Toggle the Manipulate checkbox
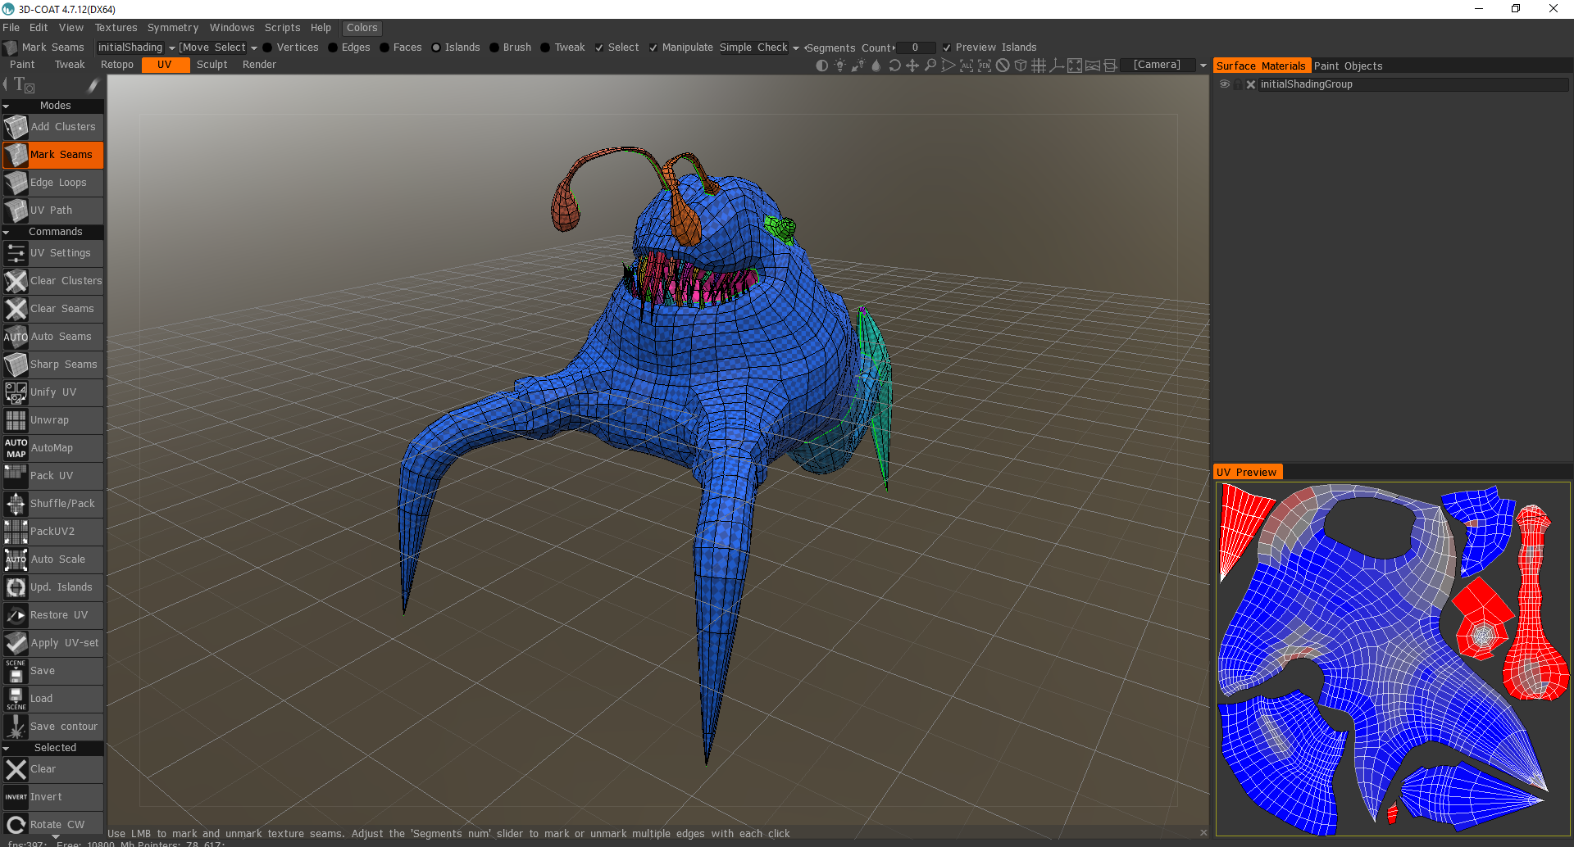The image size is (1574, 847). point(653,48)
